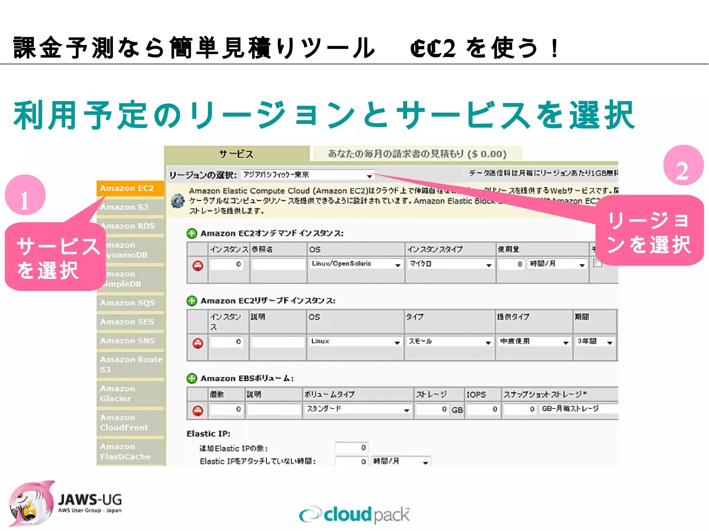
Task: Click the EBS storage GB field
Action: pyautogui.click(x=432, y=409)
